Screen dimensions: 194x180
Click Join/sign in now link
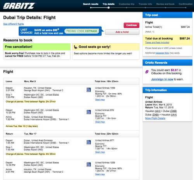162,79
